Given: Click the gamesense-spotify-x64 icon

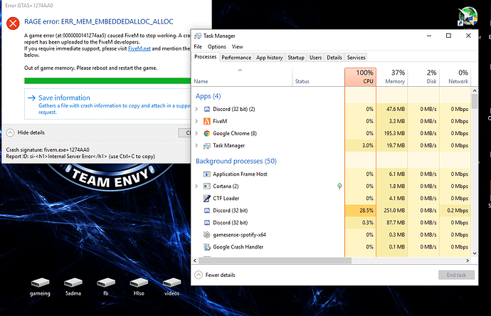Looking at the screenshot, I should pyautogui.click(x=206, y=235).
